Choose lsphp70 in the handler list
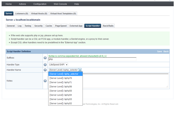Image resolution: width=179 pixels, height=113 pixels. click(x=66, y=78)
